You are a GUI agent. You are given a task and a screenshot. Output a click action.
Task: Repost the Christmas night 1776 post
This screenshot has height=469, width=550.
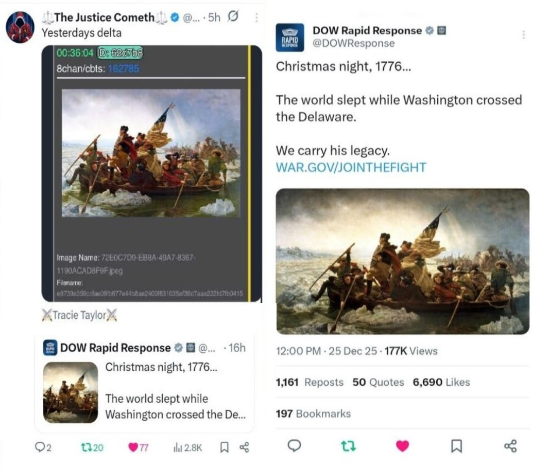point(348,446)
